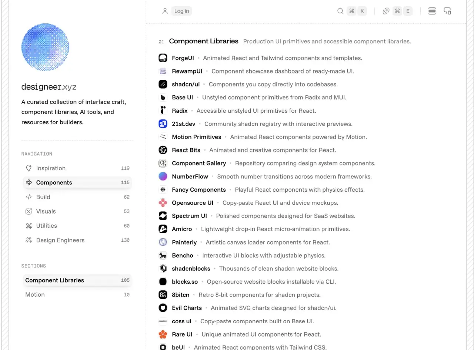Open the ForgeUI link
474x350 pixels.
click(183, 58)
